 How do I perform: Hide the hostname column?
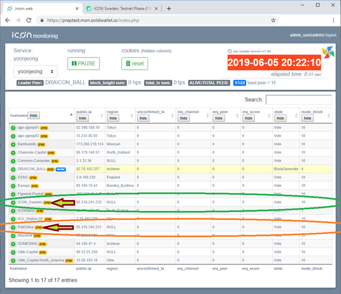(x=34, y=115)
